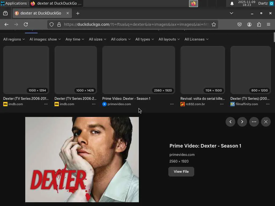The height and width of the screenshot is (206, 275).
Task: Click the large Dexter preview image
Action: tap(82, 160)
